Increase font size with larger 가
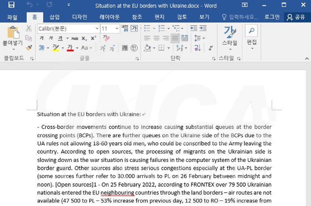Image resolution: width=311 pixels, height=206 pixels. [103, 48]
